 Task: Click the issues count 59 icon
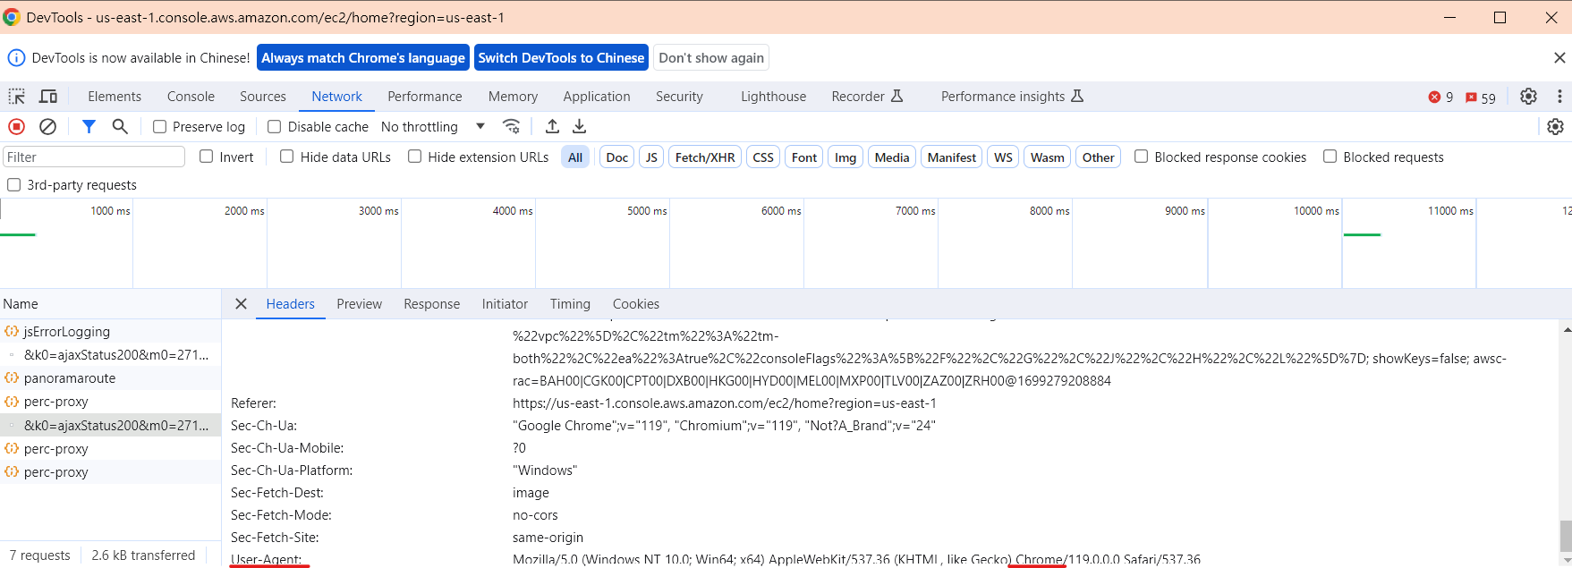pyautogui.click(x=1481, y=97)
